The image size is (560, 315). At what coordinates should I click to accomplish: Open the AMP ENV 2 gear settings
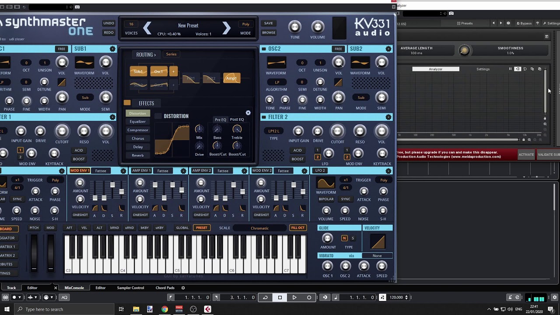click(244, 171)
